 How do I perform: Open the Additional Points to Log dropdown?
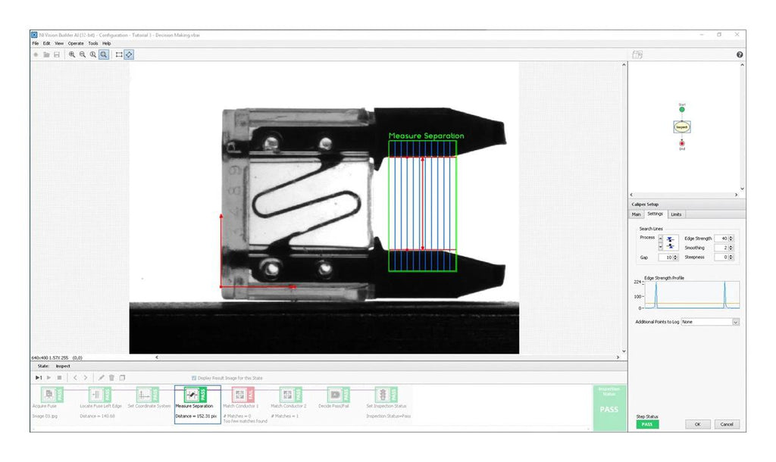pos(735,322)
